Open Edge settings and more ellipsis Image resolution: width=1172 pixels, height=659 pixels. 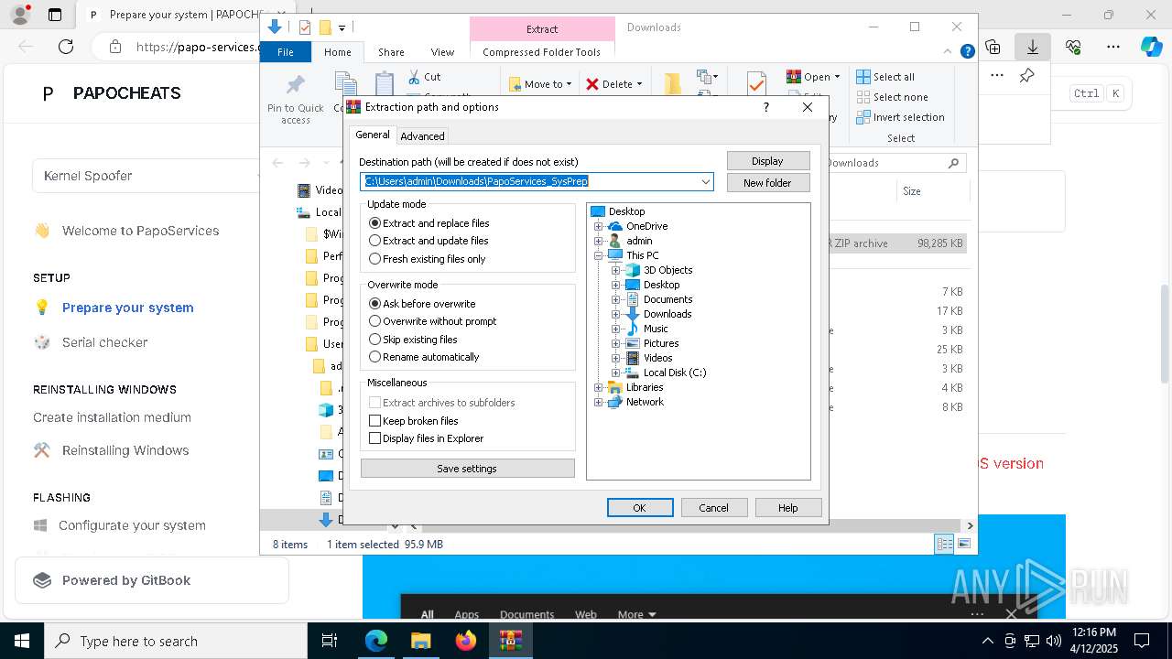click(x=1113, y=47)
